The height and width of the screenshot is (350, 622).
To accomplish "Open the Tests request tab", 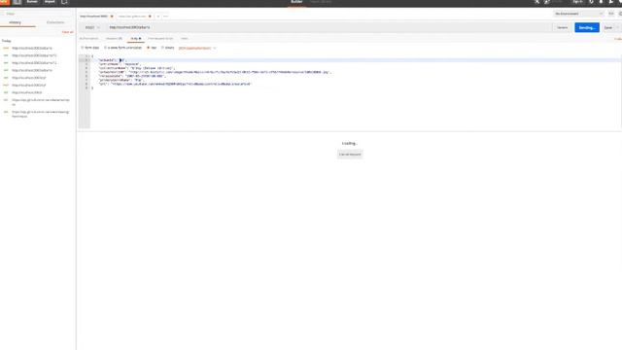I will (185, 39).
